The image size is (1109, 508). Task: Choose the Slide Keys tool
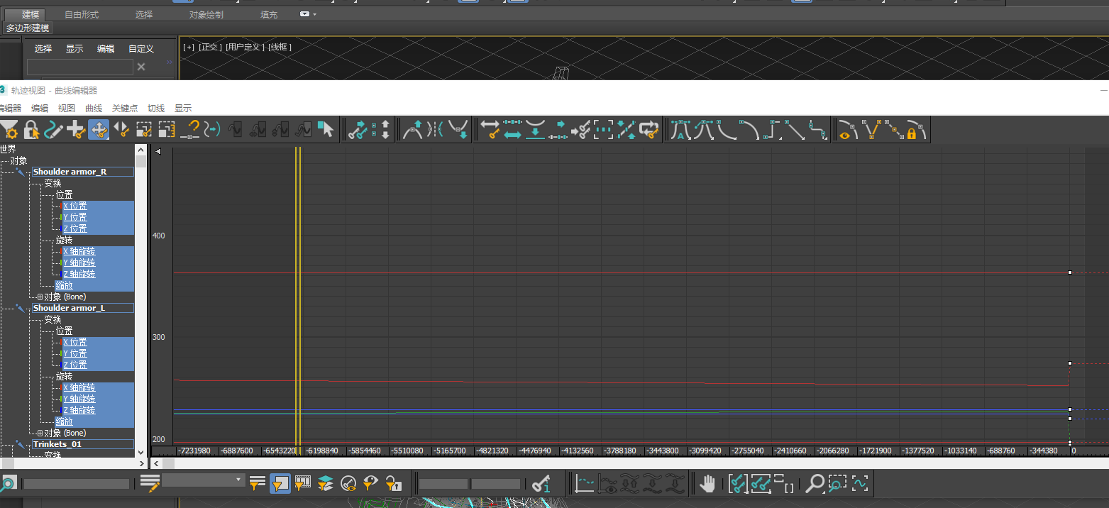pos(121,130)
